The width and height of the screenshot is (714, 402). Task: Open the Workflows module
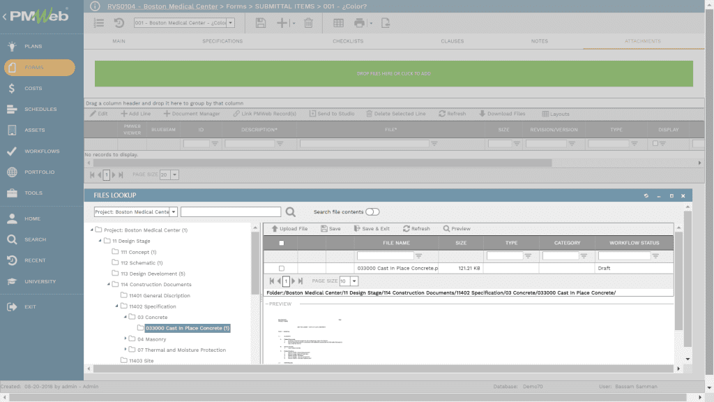coord(41,151)
